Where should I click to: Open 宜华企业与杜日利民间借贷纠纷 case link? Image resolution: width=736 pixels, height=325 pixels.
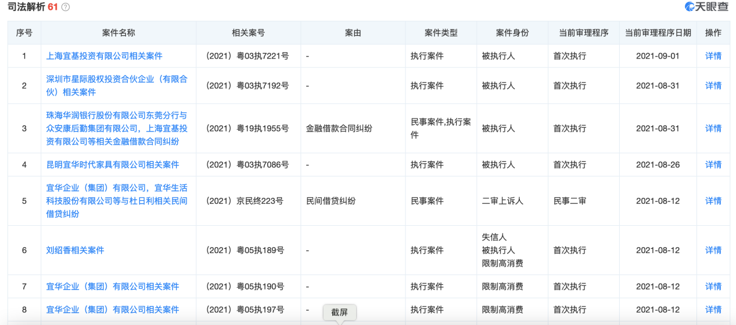pyautogui.click(x=117, y=201)
